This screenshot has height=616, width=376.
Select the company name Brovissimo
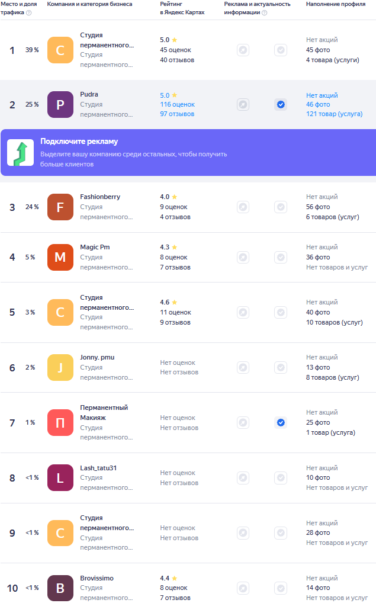pyautogui.click(x=97, y=578)
